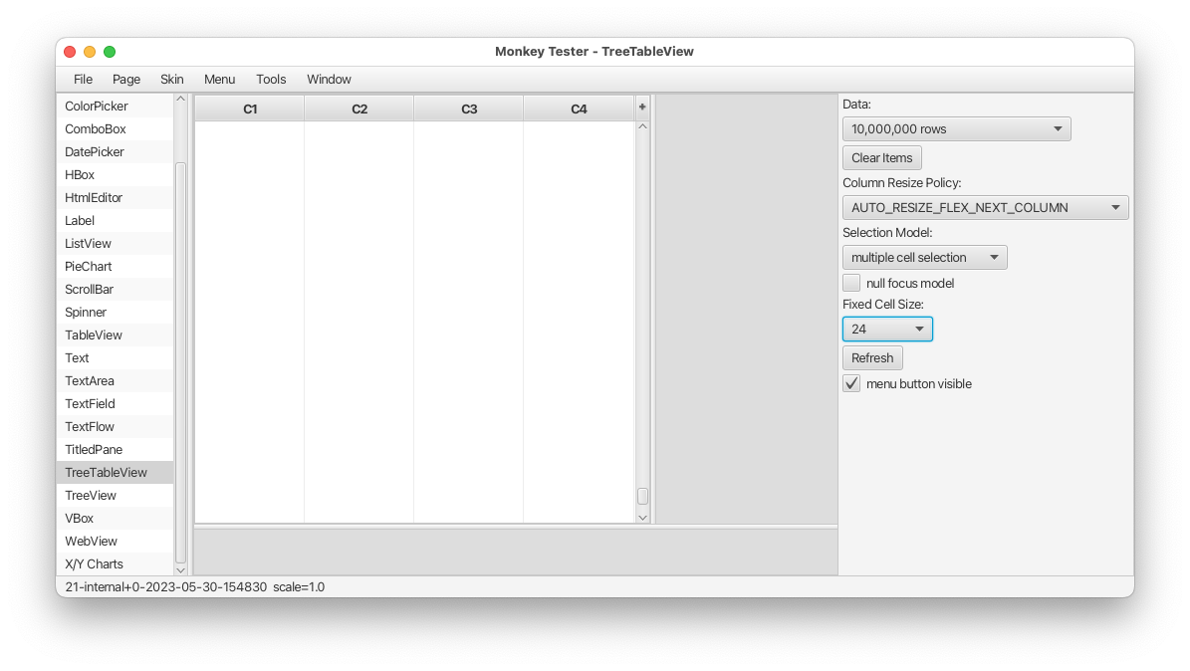Open the Data rows dropdown
This screenshot has height=671, width=1190.
tap(956, 128)
